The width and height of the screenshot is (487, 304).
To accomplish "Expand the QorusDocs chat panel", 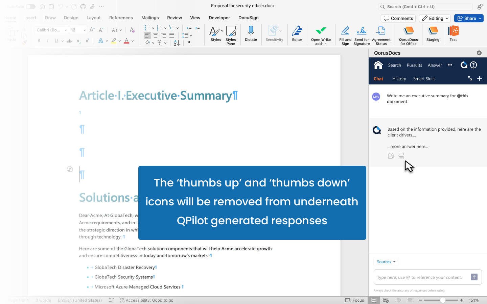I will click(470, 78).
